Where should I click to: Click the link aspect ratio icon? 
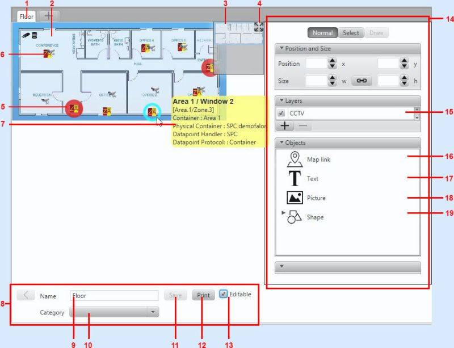pyautogui.click(x=360, y=81)
